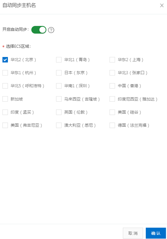Tick the 日本（东京）checkbox
Screen dimensions: 167x239
59,73
